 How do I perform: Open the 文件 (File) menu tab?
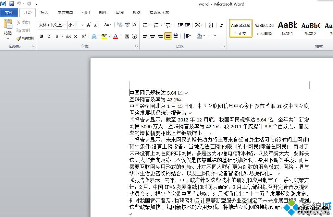click(9, 13)
